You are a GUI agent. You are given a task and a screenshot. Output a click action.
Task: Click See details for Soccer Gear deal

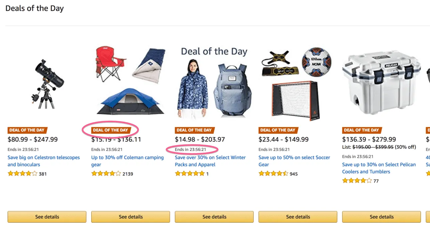pyautogui.click(x=298, y=217)
